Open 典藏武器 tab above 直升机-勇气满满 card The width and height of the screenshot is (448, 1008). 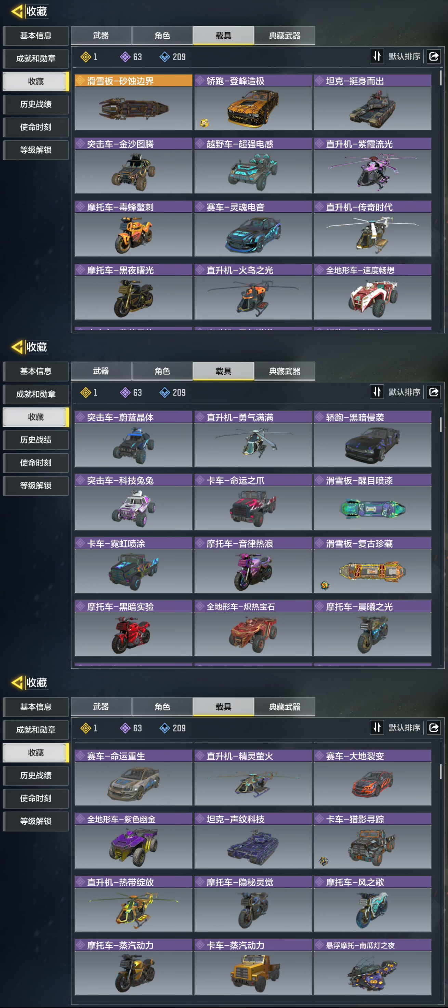point(285,371)
